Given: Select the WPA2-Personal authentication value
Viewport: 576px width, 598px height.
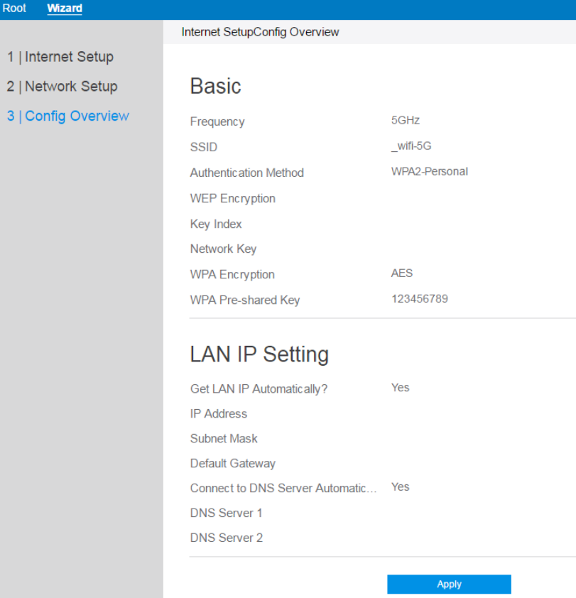Looking at the screenshot, I should [x=429, y=172].
